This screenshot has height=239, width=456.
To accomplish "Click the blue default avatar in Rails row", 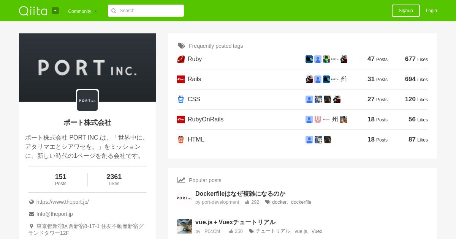I will point(318,79).
